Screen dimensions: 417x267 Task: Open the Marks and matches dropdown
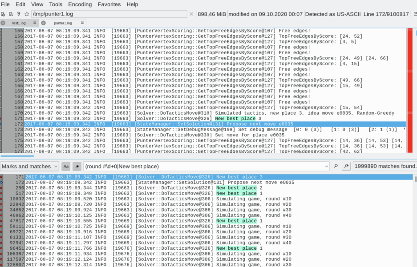pyautogui.click(x=29, y=166)
